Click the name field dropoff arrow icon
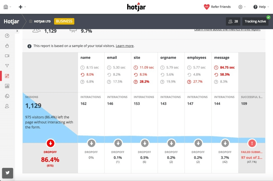Image resolution: width=273 pixels, height=181 pixels. [92, 143]
